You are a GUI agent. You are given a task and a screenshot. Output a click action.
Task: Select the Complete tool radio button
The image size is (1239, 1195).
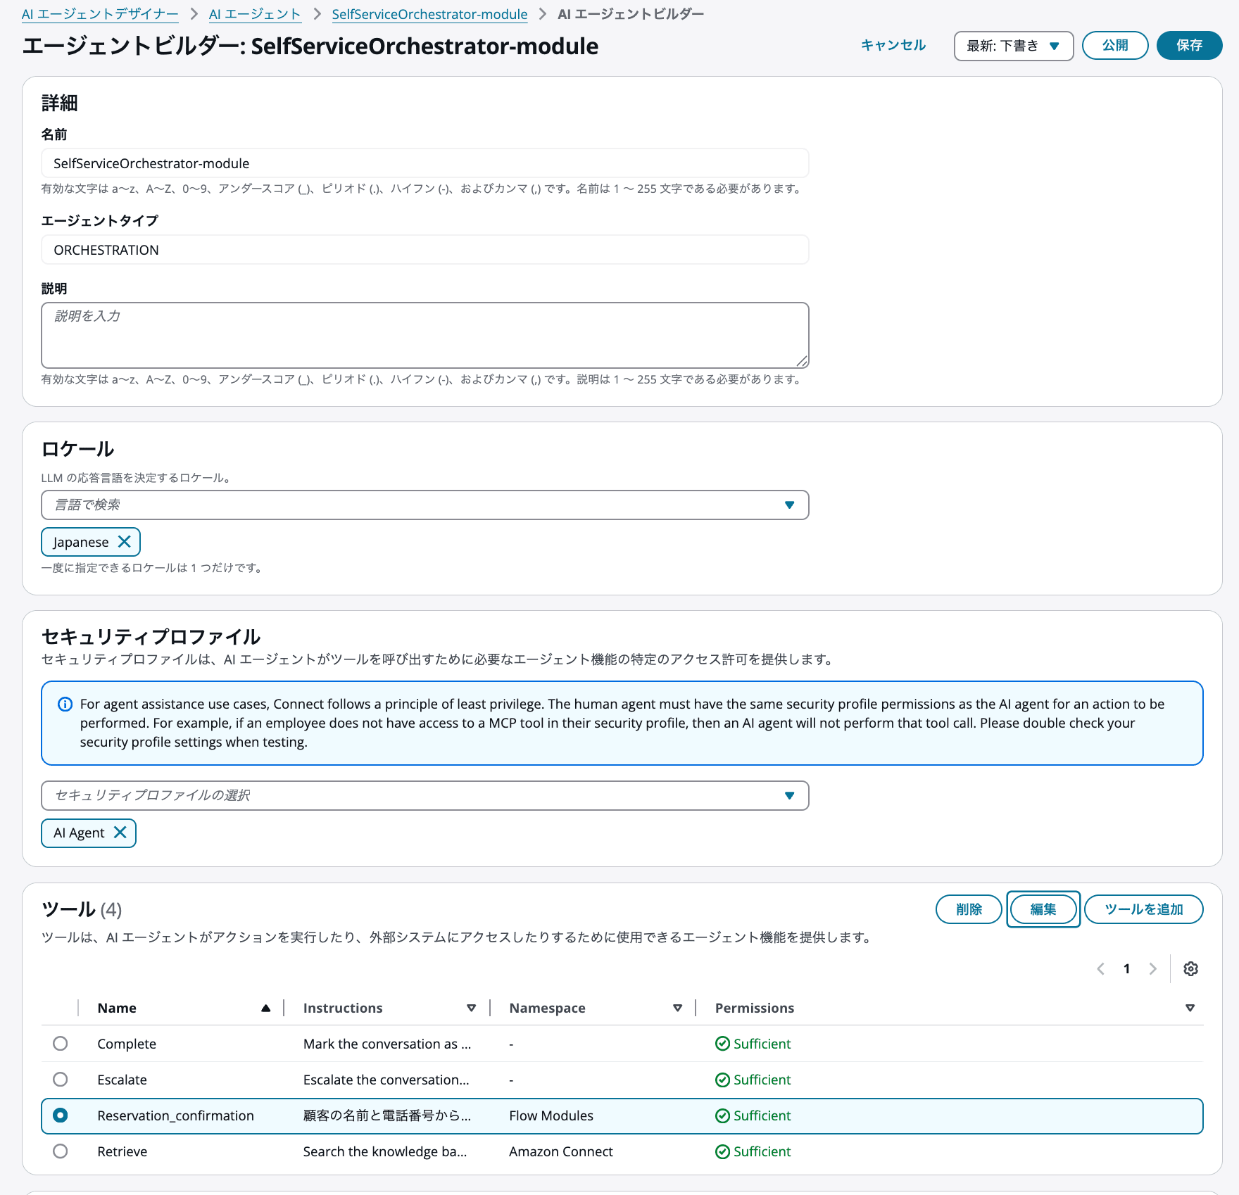pyautogui.click(x=61, y=1044)
